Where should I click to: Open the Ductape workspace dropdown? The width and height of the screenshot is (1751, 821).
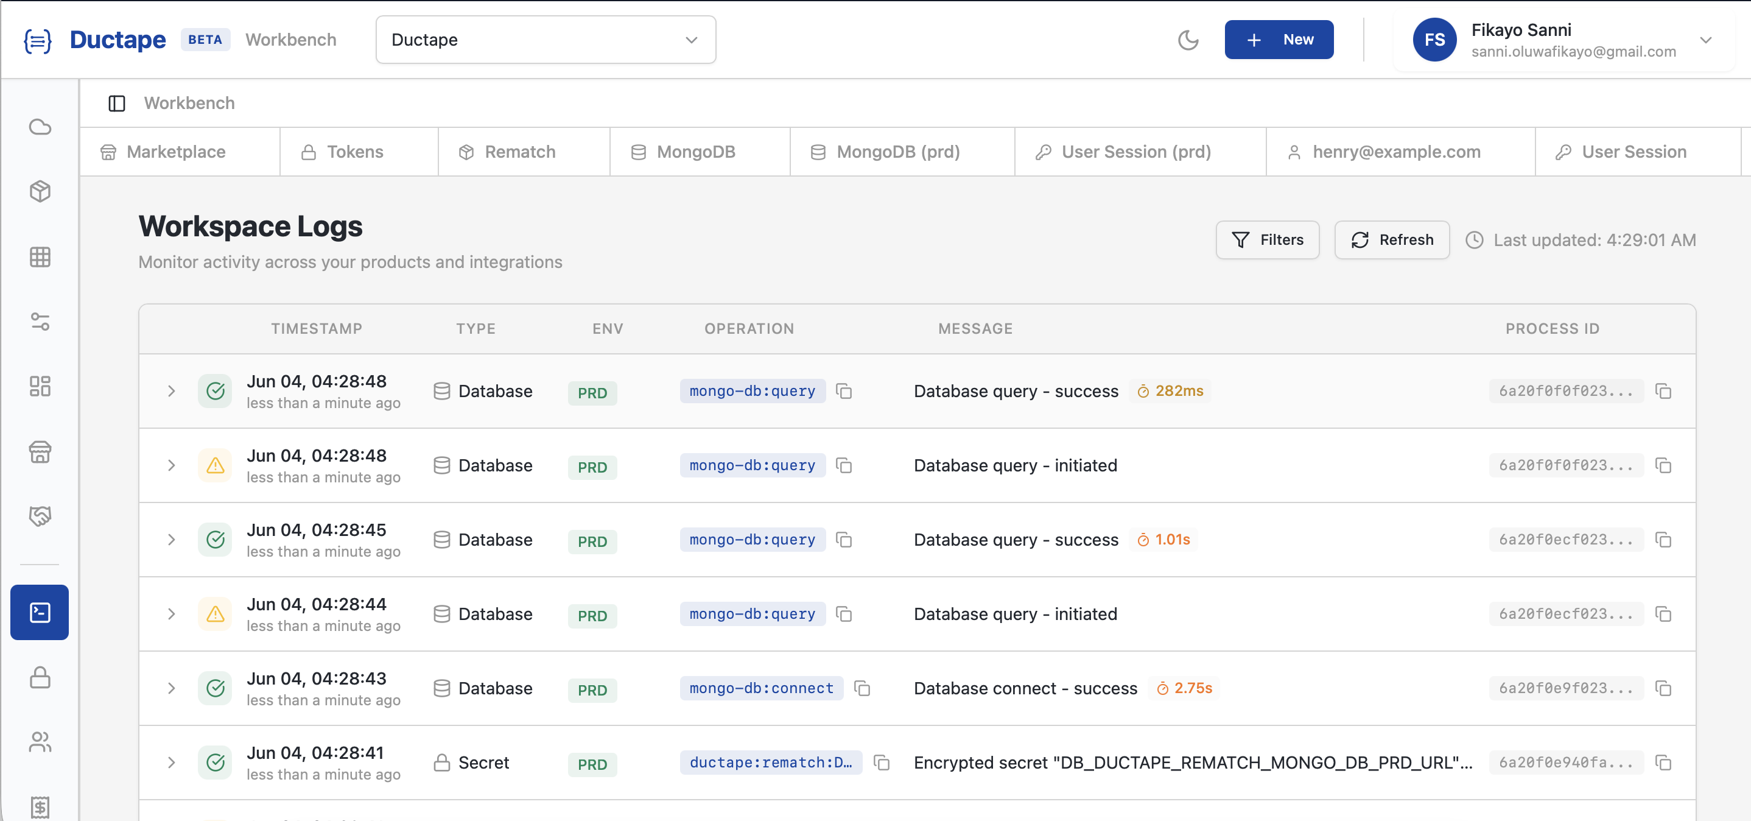[545, 40]
